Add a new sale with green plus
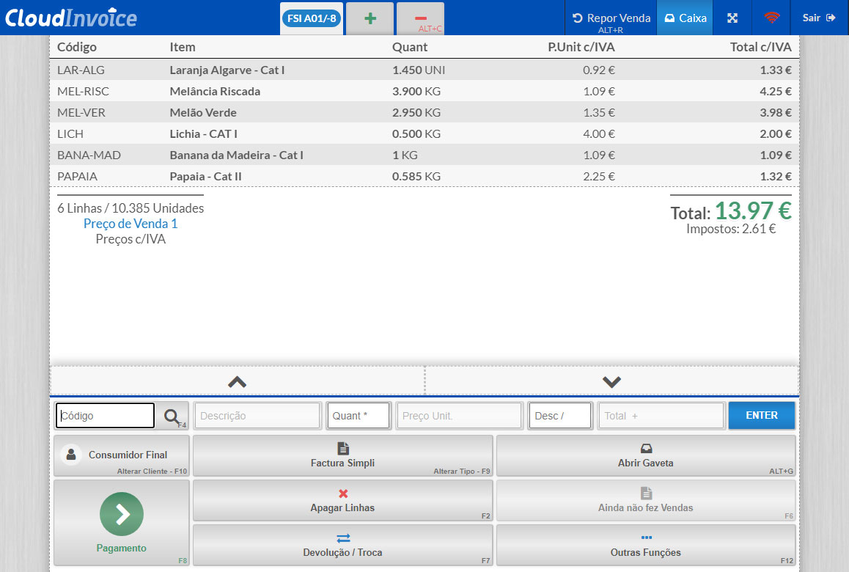Image resolution: width=849 pixels, height=572 pixels. tap(370, 18)
